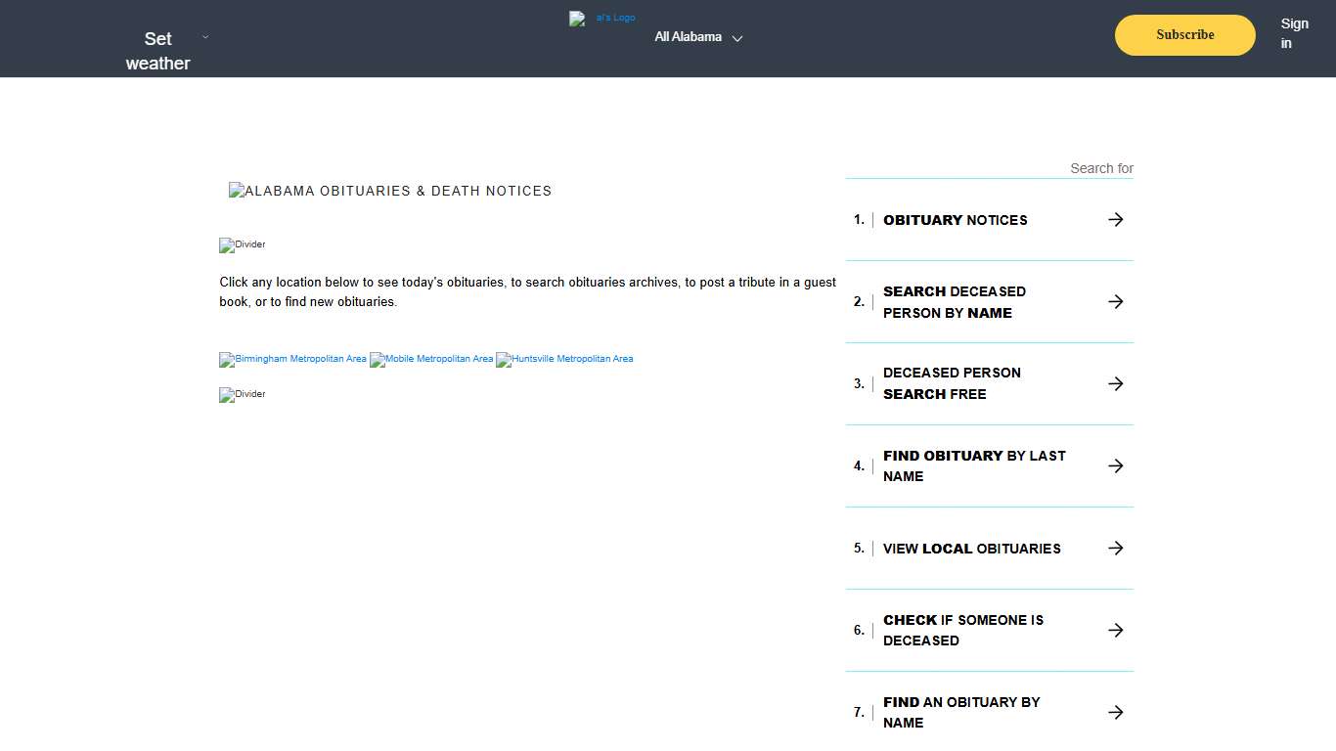
Task: Click arrow beside Find an Obituary by Name
Action: (x=1115, y=713)
